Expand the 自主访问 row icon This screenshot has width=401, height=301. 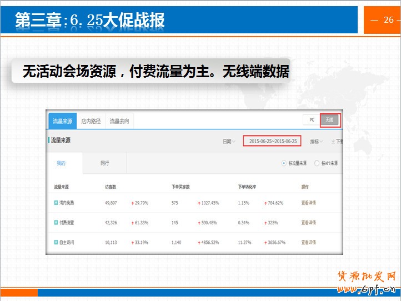pos(56,243)
